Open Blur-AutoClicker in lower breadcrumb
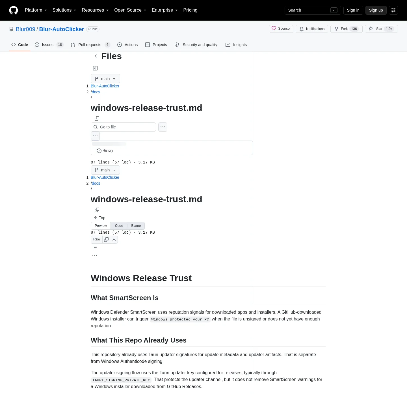The image size is (407, 396). pos(105,177)
